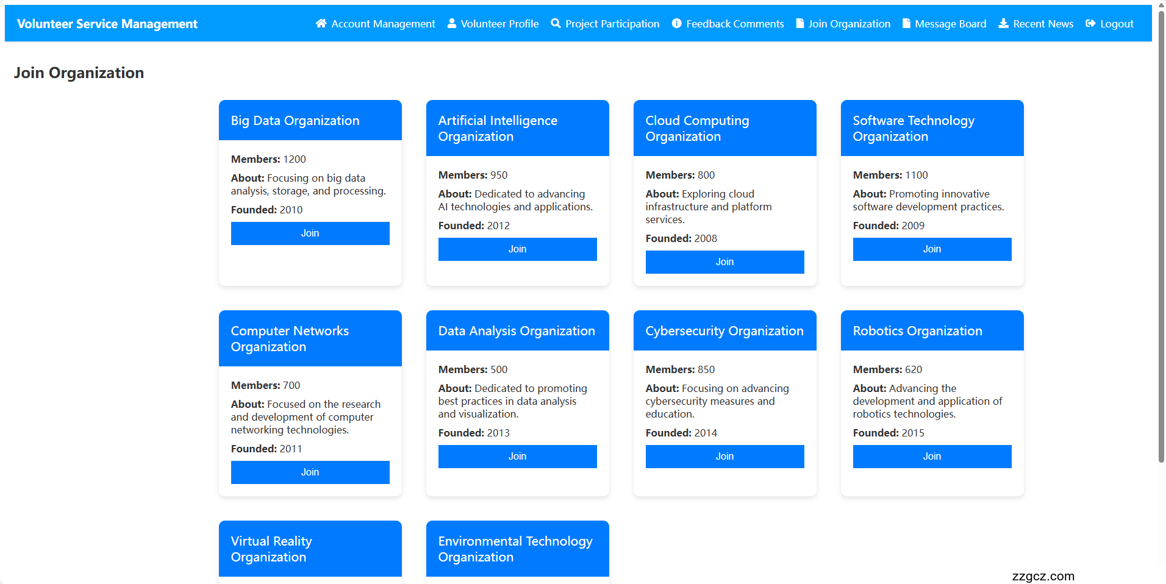
Task: Click the download icon beside Recent News
Action: (x=1003, y=24)
